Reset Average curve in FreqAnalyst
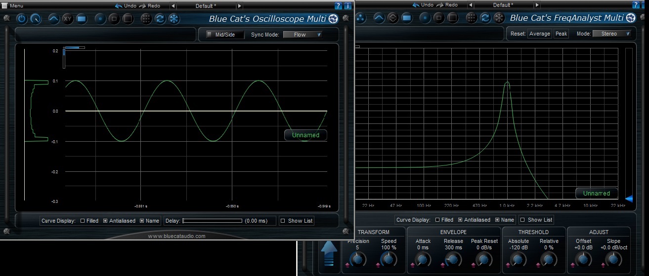The width and height of the screenshot is (649, 276). [x=539, y=34]
